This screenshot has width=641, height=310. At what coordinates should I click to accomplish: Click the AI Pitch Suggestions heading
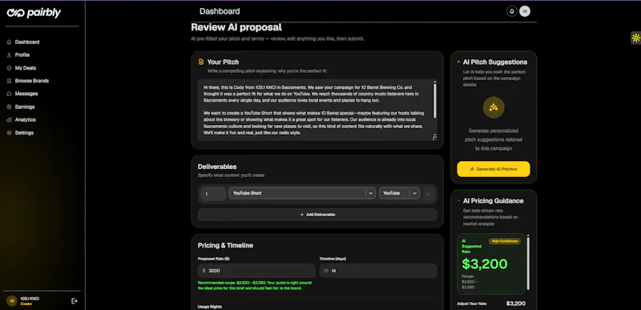(494, 62)
